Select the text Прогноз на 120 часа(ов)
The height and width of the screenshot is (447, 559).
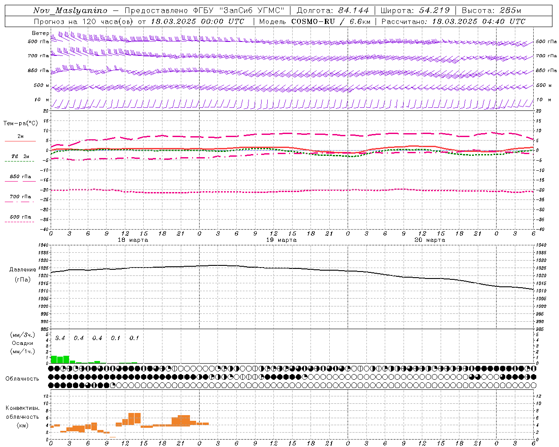83,21
